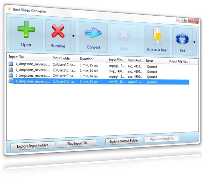
Task: Click the Explore Input Folder button
Action: [x=32, y=145]
